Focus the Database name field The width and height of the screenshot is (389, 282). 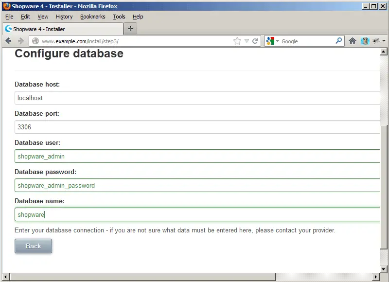(197, 214)
